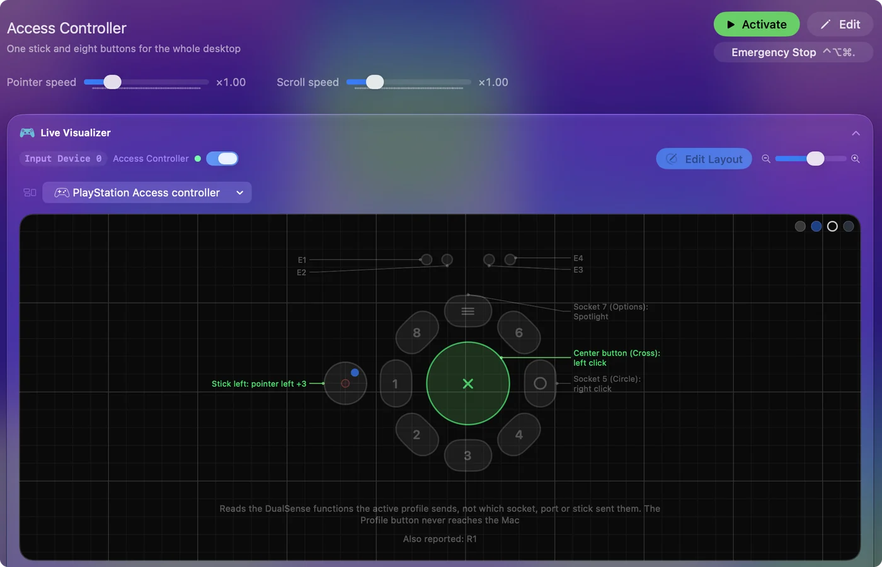This screenshot has height=567, width=882.
Task: Click the Live Visualizer gamepad icon
Action: pyautogui.click(x=27, y=133)
